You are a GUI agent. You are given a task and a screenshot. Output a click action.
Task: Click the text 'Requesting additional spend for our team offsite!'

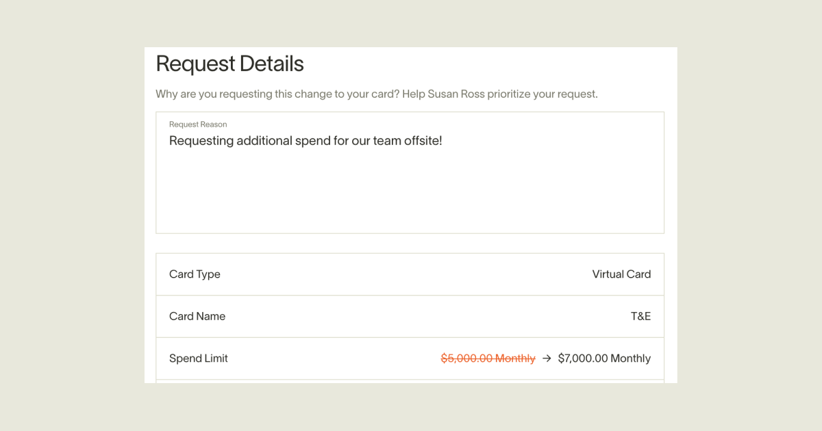[306, 141]
